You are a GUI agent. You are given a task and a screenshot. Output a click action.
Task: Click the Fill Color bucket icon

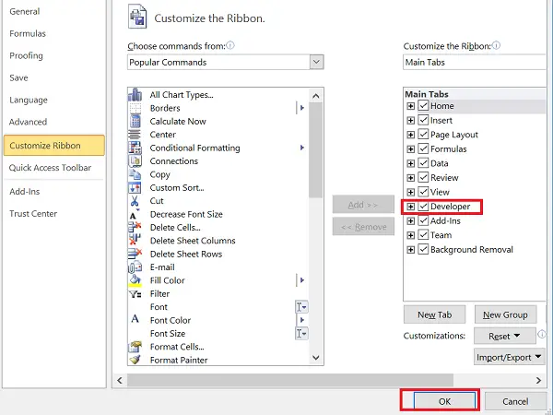pos(135,280)
